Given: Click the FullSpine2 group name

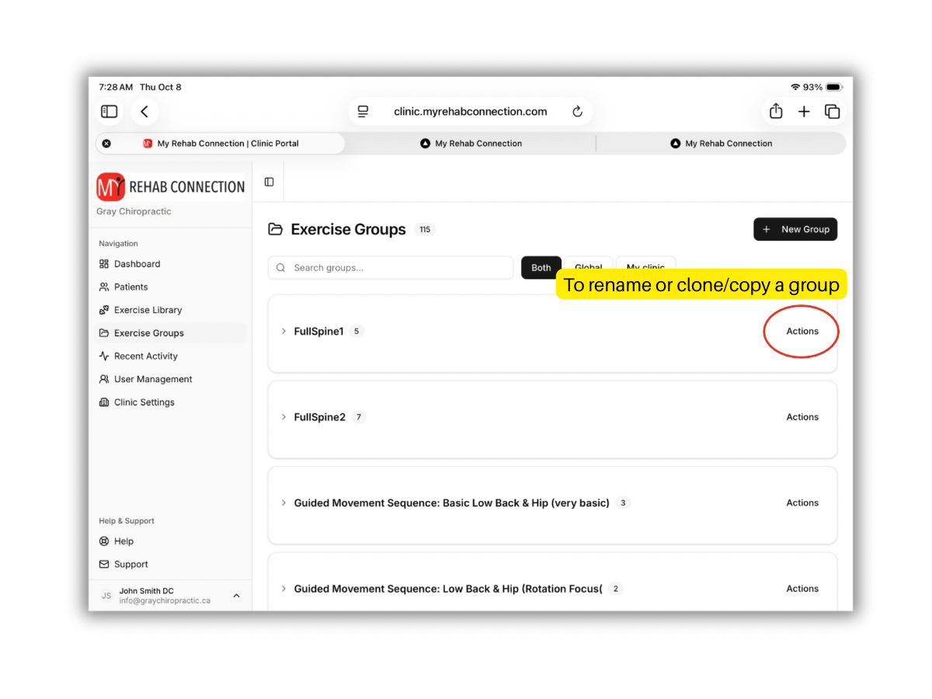Looking at the screenshot, I should tap(319, 417).
